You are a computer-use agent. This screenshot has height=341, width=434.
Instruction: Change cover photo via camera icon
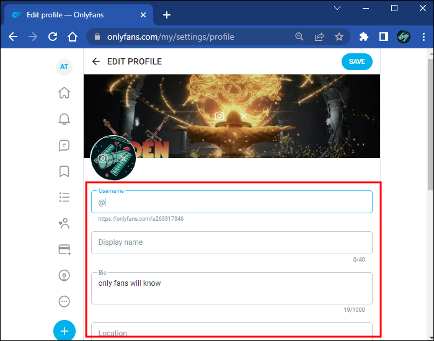219,116
